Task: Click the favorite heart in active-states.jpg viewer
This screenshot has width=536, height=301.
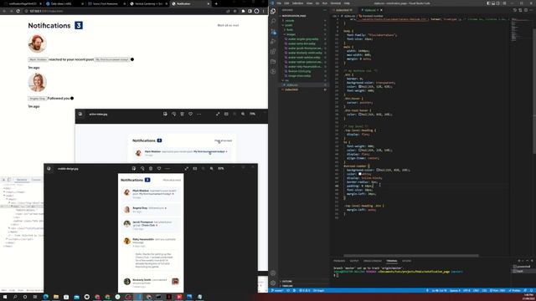Action: pos(190,114)
